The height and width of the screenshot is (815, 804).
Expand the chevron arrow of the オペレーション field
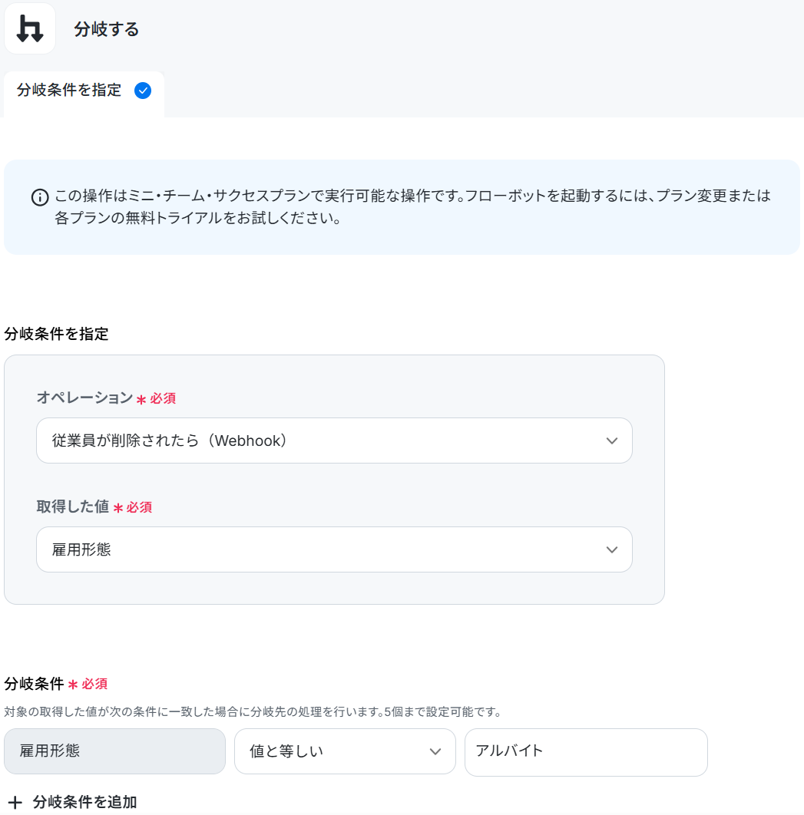click(x=612, y=440)
